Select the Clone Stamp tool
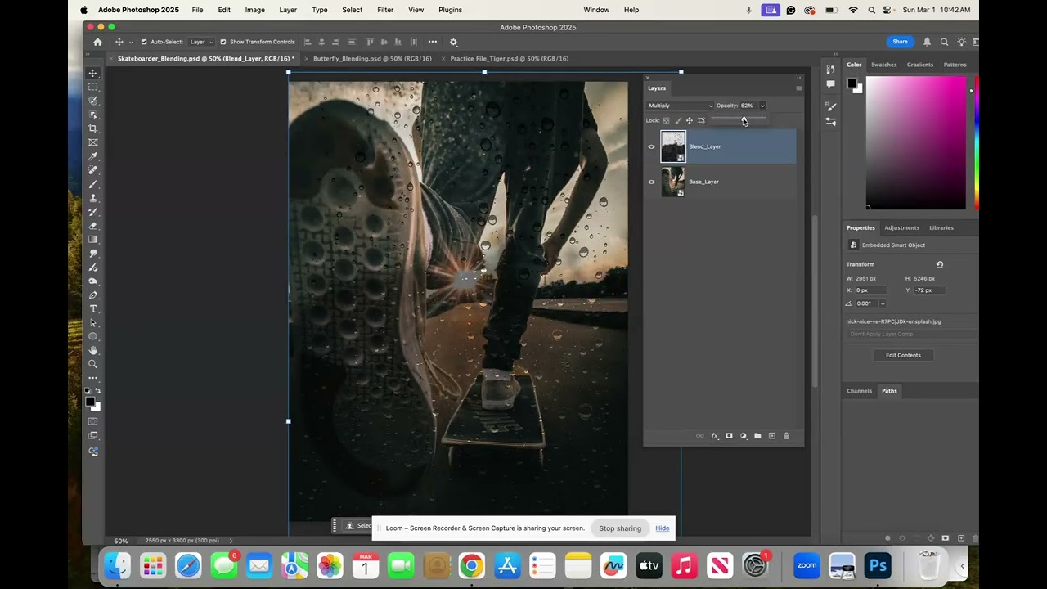Screen dimensions: 1047x589 [92, 198]
